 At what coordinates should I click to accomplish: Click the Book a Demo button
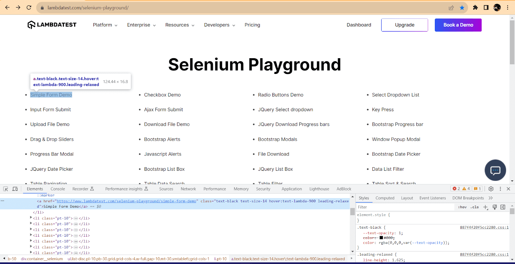[x=458, y=25]
